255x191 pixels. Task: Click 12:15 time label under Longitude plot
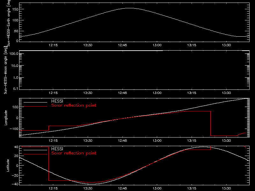[x=53, y=140]
